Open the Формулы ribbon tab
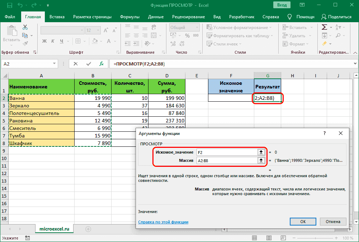Image resolution: width=359 pixels, height=242 pixels. click(130, 17)
